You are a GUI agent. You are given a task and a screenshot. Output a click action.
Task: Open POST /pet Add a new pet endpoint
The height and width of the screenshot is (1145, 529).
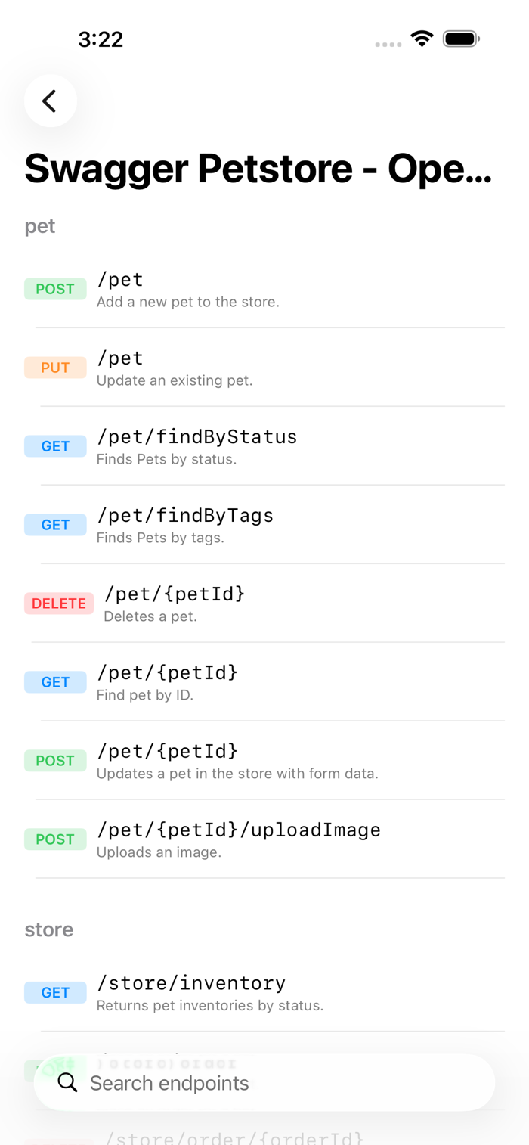coord(264,289)
